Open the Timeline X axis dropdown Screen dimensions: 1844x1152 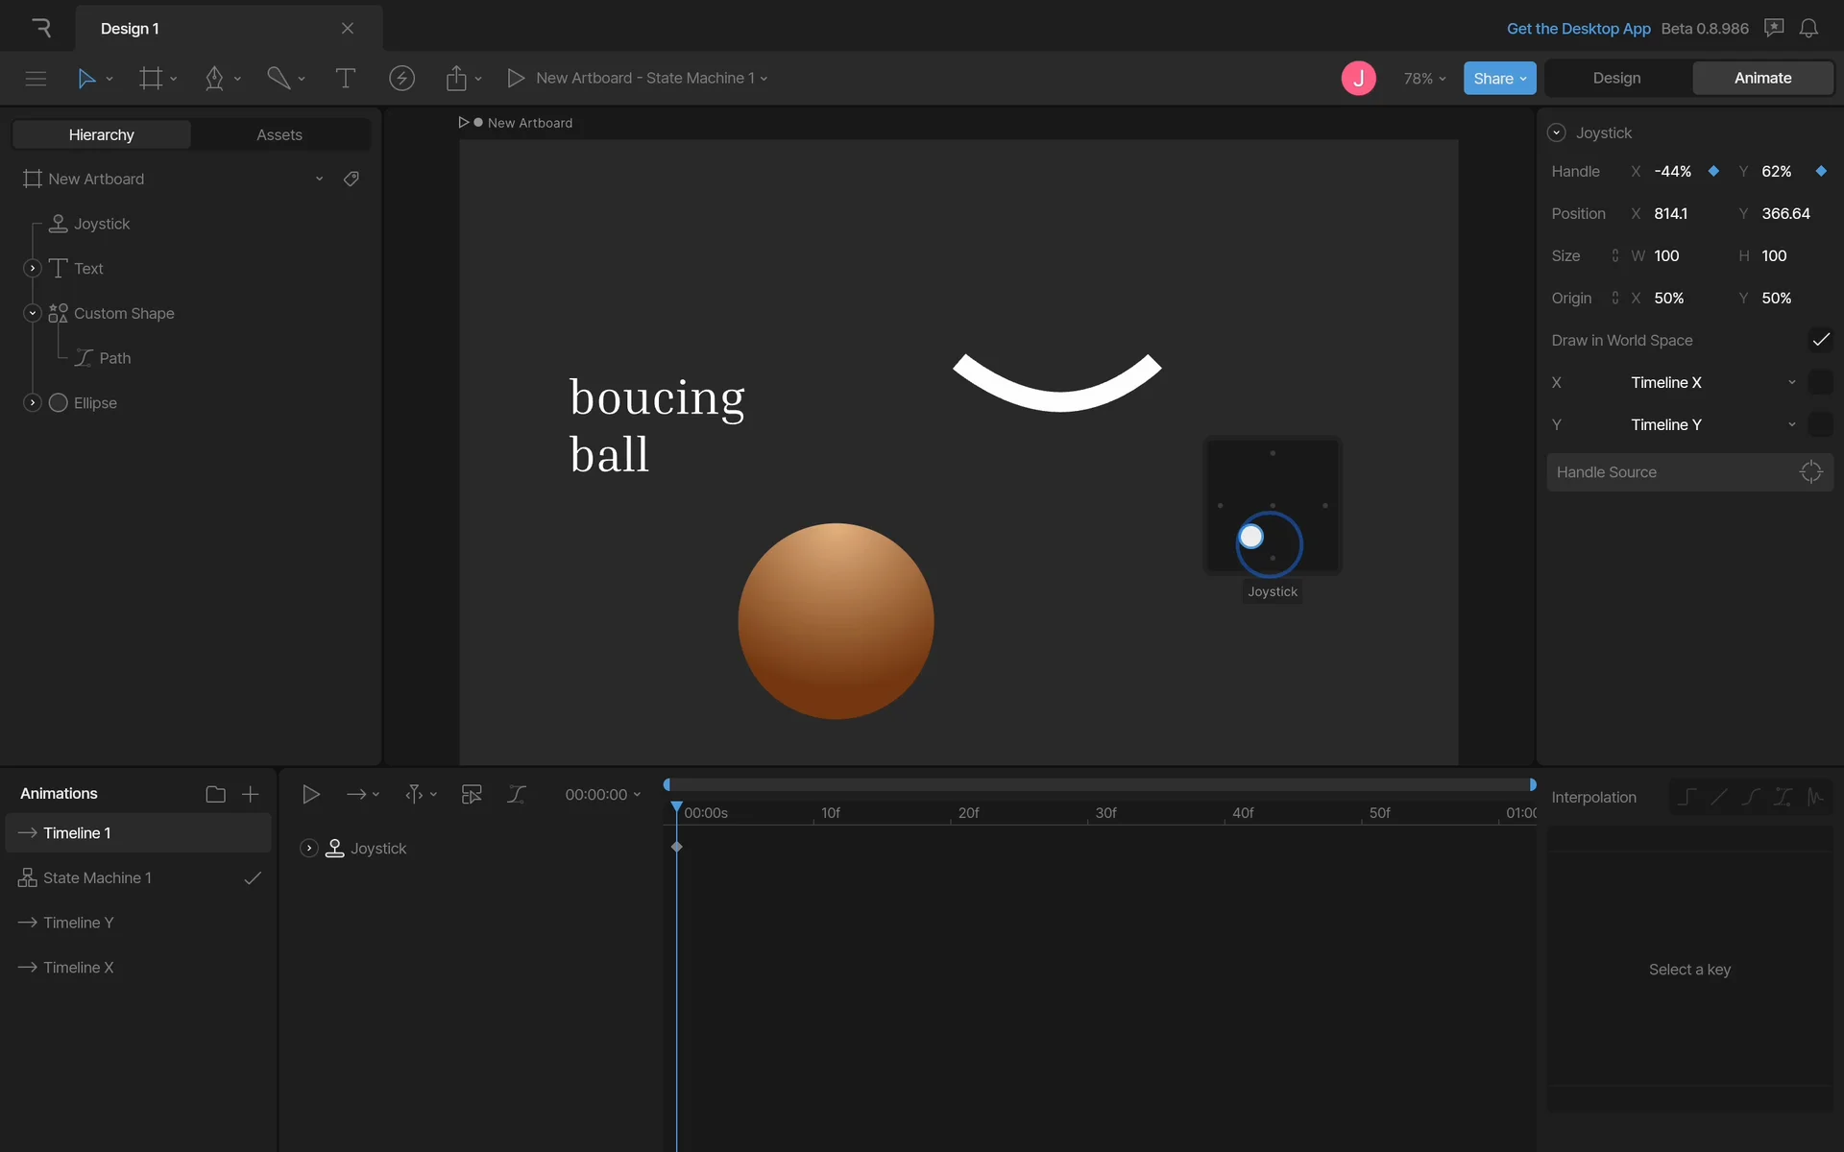(x=1711, y=382)
